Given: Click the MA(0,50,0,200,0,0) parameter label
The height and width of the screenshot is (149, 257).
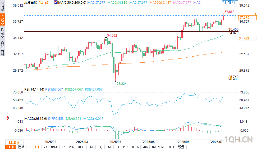Looking at the screenshot, I should point(72,3).
